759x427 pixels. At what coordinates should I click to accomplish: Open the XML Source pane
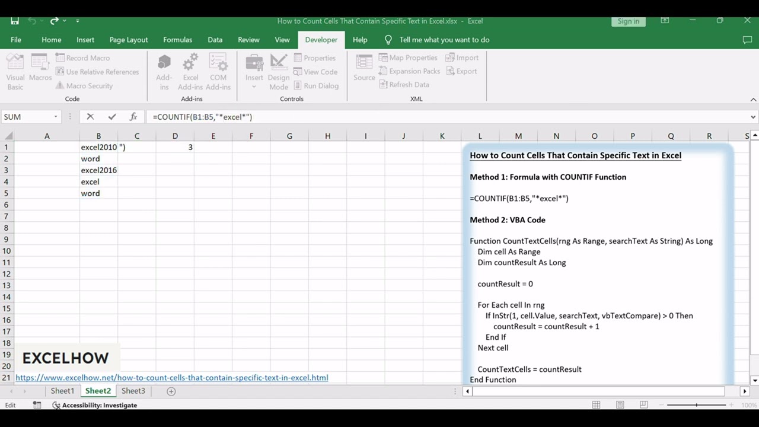click(x=364, y=67)
